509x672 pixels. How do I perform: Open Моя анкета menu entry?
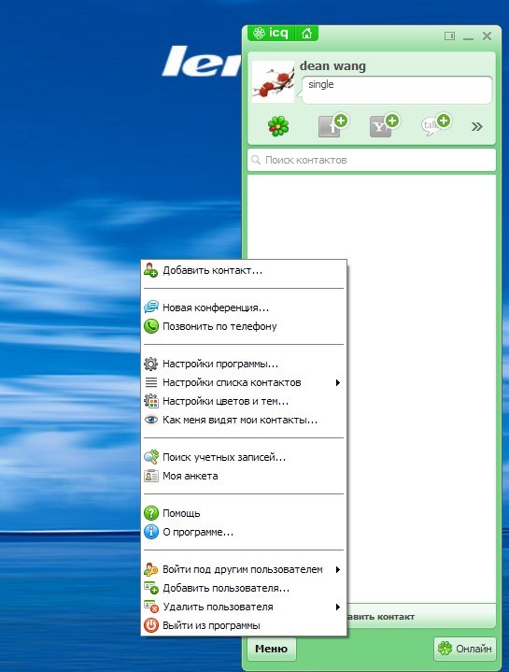244,476
